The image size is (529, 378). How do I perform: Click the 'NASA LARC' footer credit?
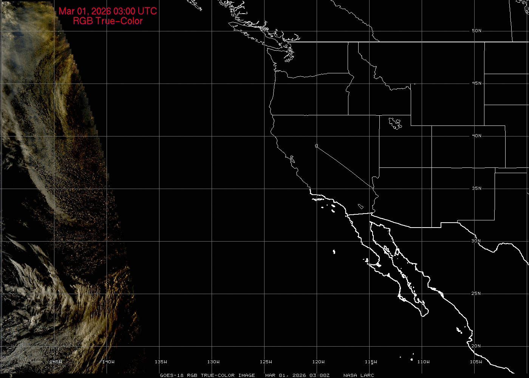pyautogui.click(x=359, y=375)
